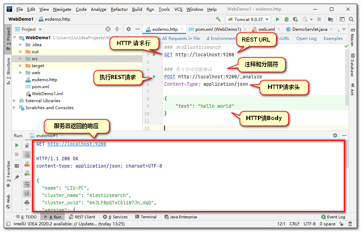Click the print icon in Run output
The width and height of the screenshot is (361, 232).
click(27, 203)
